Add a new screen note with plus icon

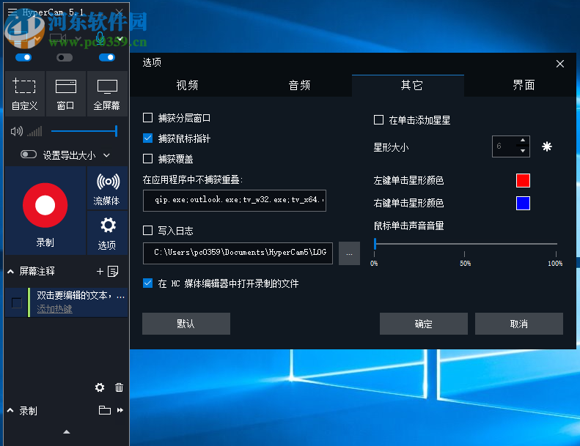coord(100,272)
